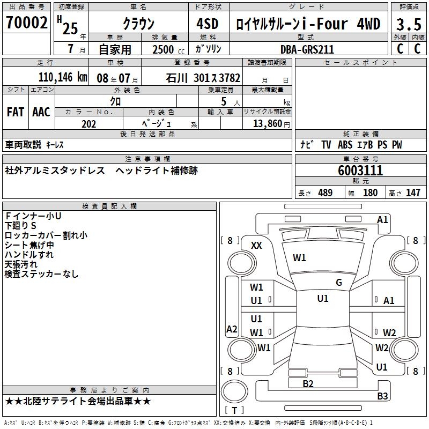Image resolution: width=429 pixels, height=429 pixels.
Task: Click the G mark on the windshield
Action: pyautogui.click(x=338, y=283)
